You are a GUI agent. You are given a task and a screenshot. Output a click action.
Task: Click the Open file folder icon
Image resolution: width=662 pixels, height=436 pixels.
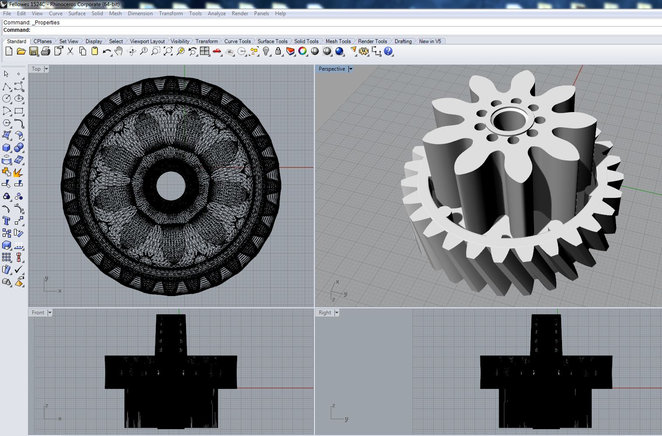coord(21,51)
